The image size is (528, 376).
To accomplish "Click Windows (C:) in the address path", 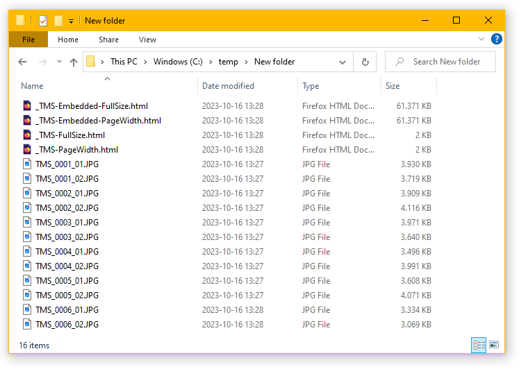I will point(178,62).
